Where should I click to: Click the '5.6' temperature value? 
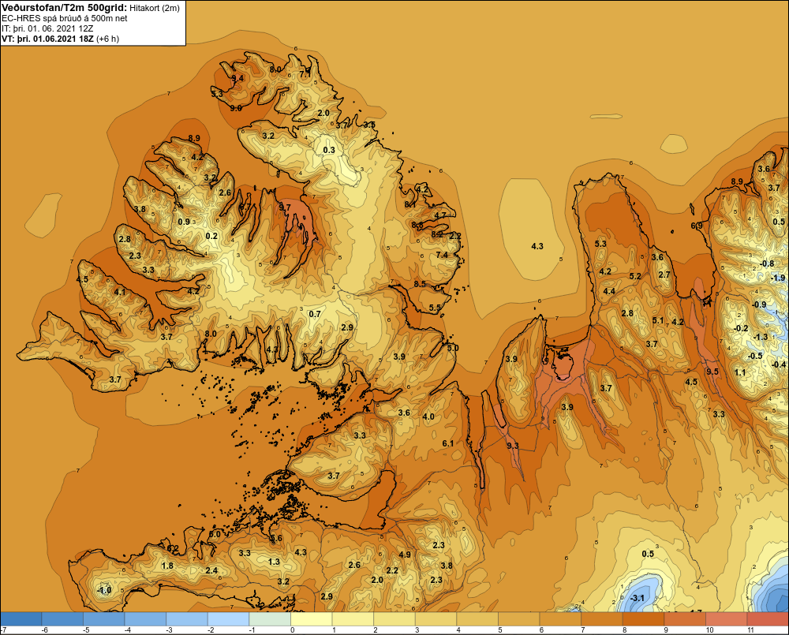pos(276,539)
